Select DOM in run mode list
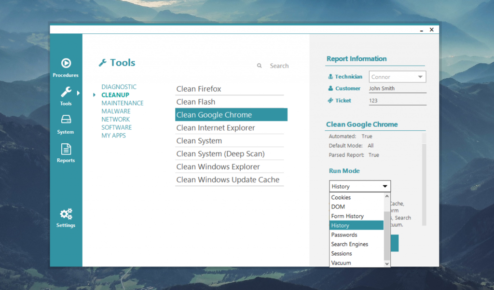 (357, 207)
